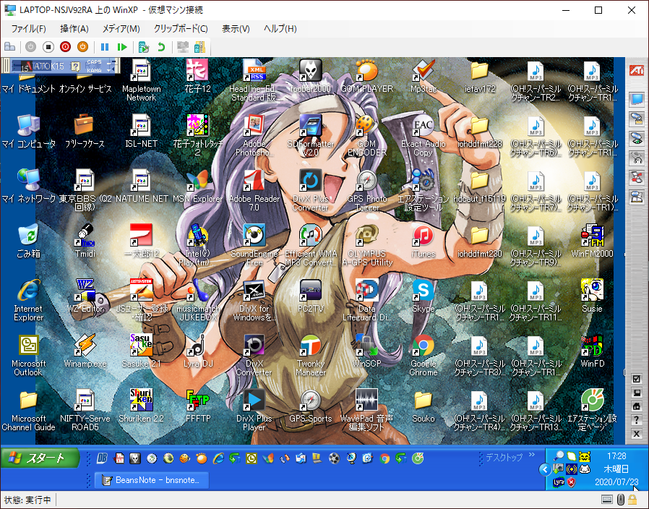Show hidden notification area icons
The width and height of the screenshot is (649, 509).
point(545,469)
